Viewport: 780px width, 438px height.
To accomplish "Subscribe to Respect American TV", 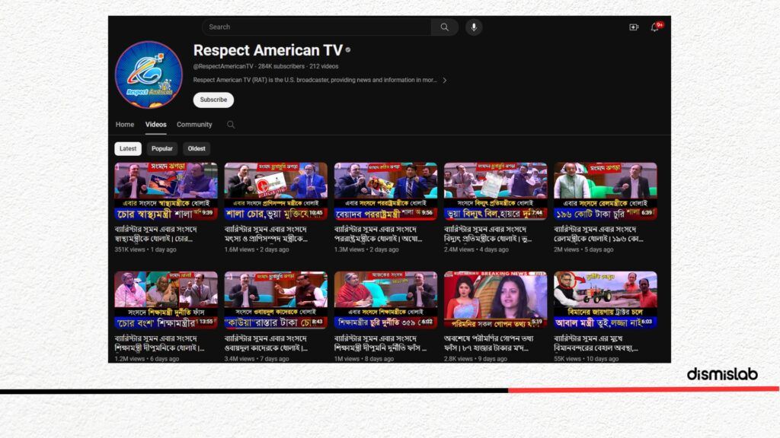I will tap(213, 100).
